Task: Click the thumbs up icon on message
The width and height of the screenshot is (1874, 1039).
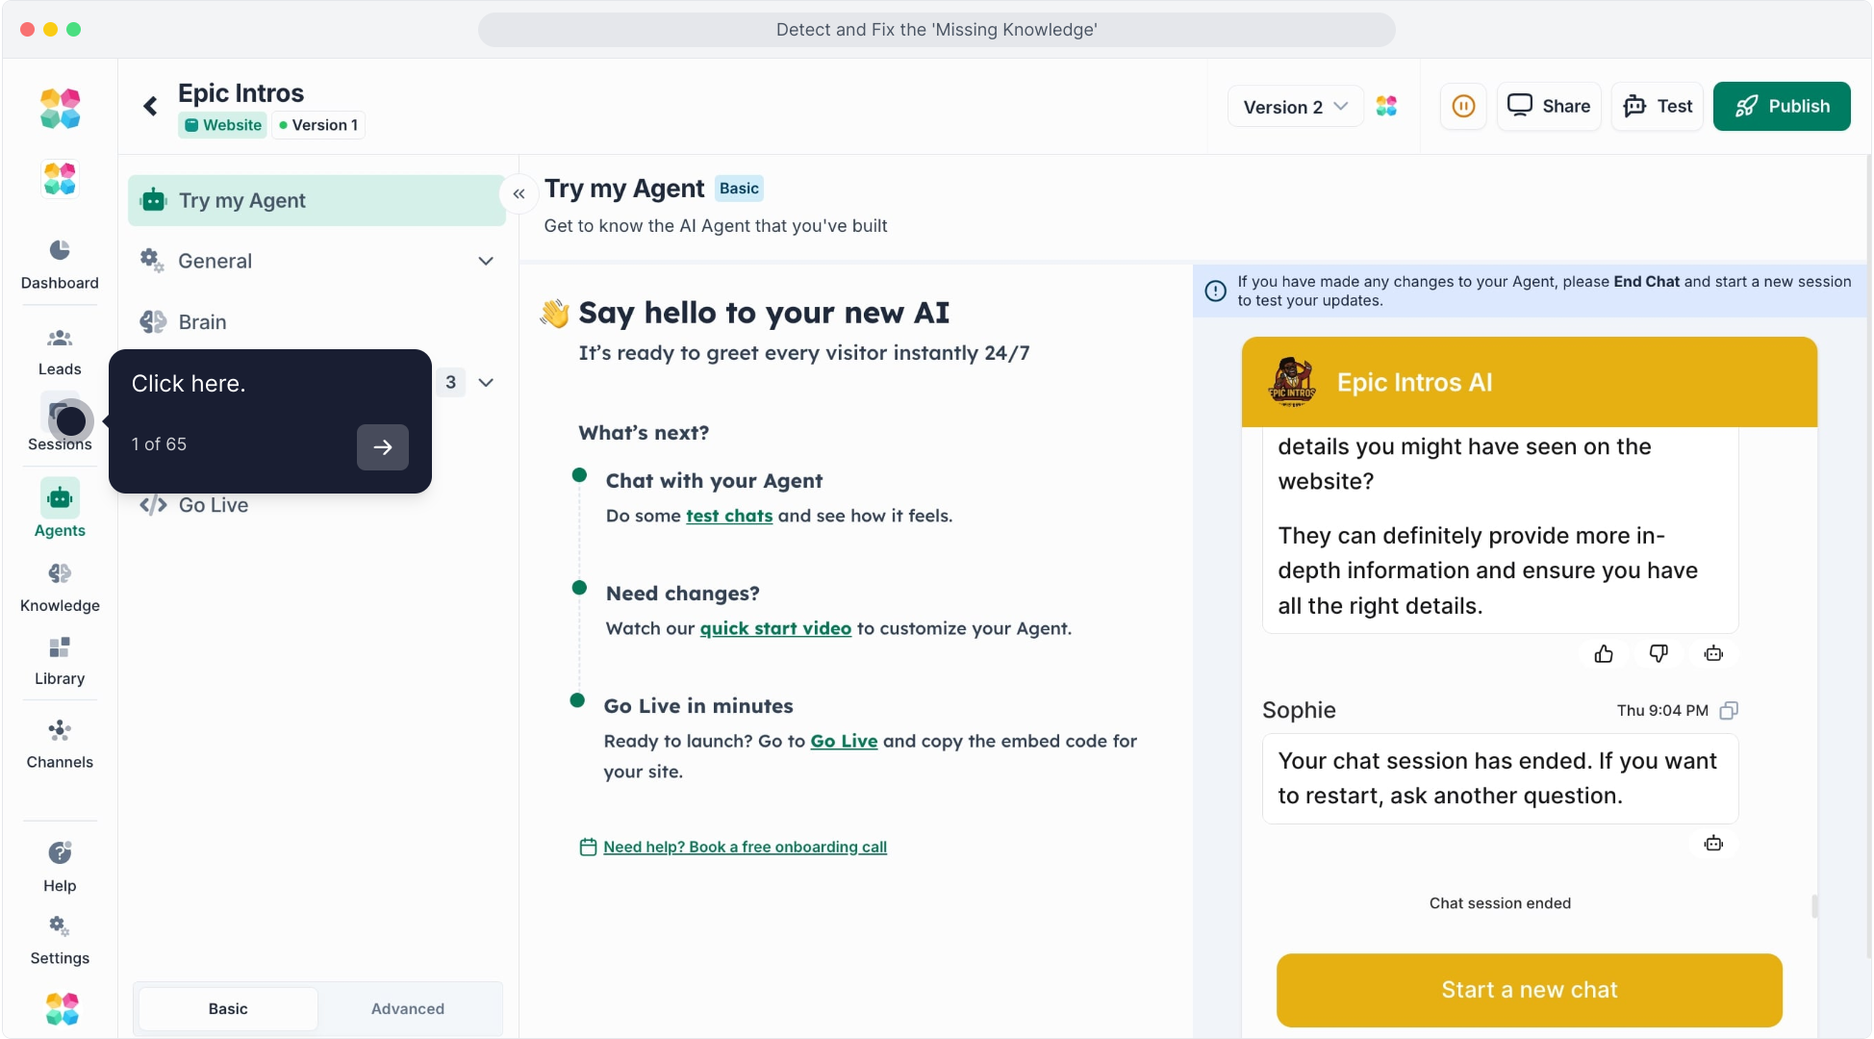Action: 1604,654
